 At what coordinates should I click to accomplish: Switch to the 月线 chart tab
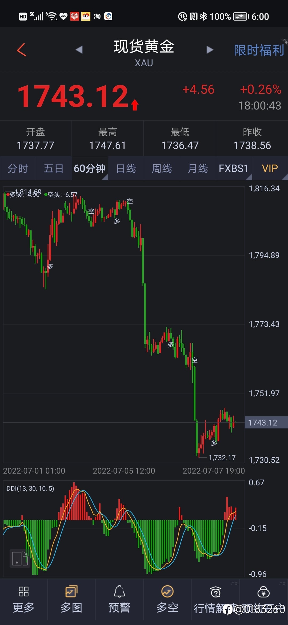198,168
